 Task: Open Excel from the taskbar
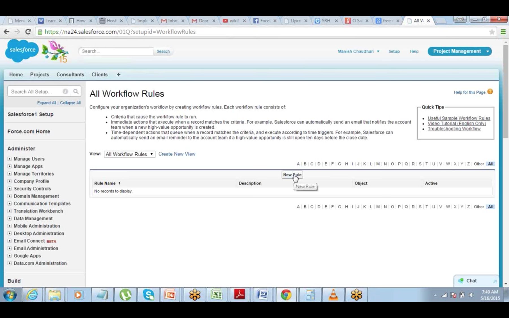(217, 295)
